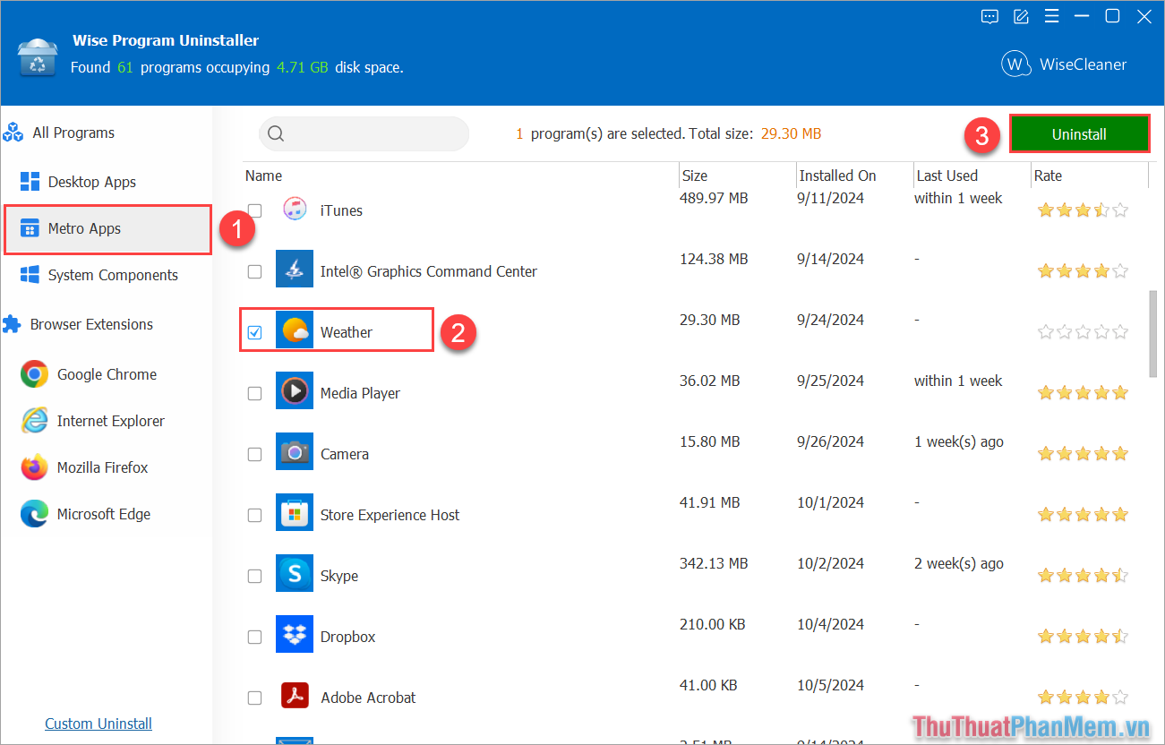The height and width of the screenshot is (745, 1165).
Task: Click the search magnifier icon
Action: coord(276,133)
